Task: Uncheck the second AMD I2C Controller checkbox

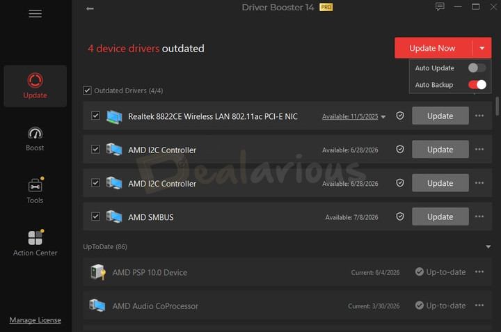Action: tap(95, 183)
